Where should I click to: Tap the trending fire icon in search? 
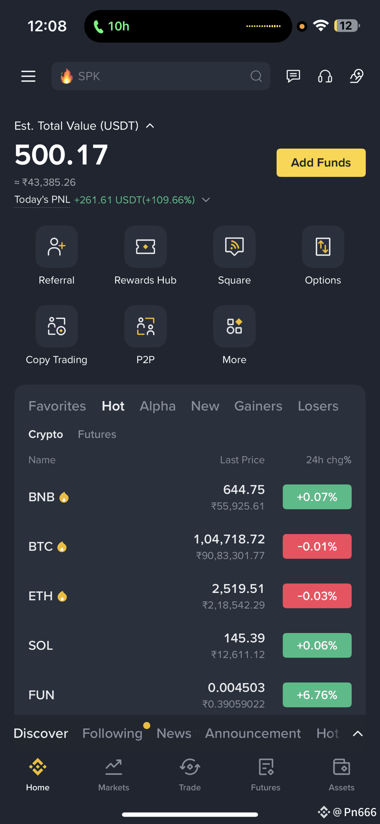coord(67,76)
